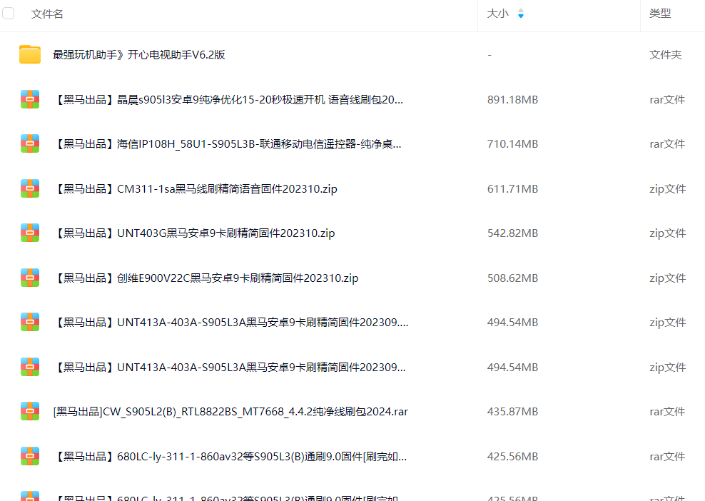Click the 文件名 column header

[47, 14]
